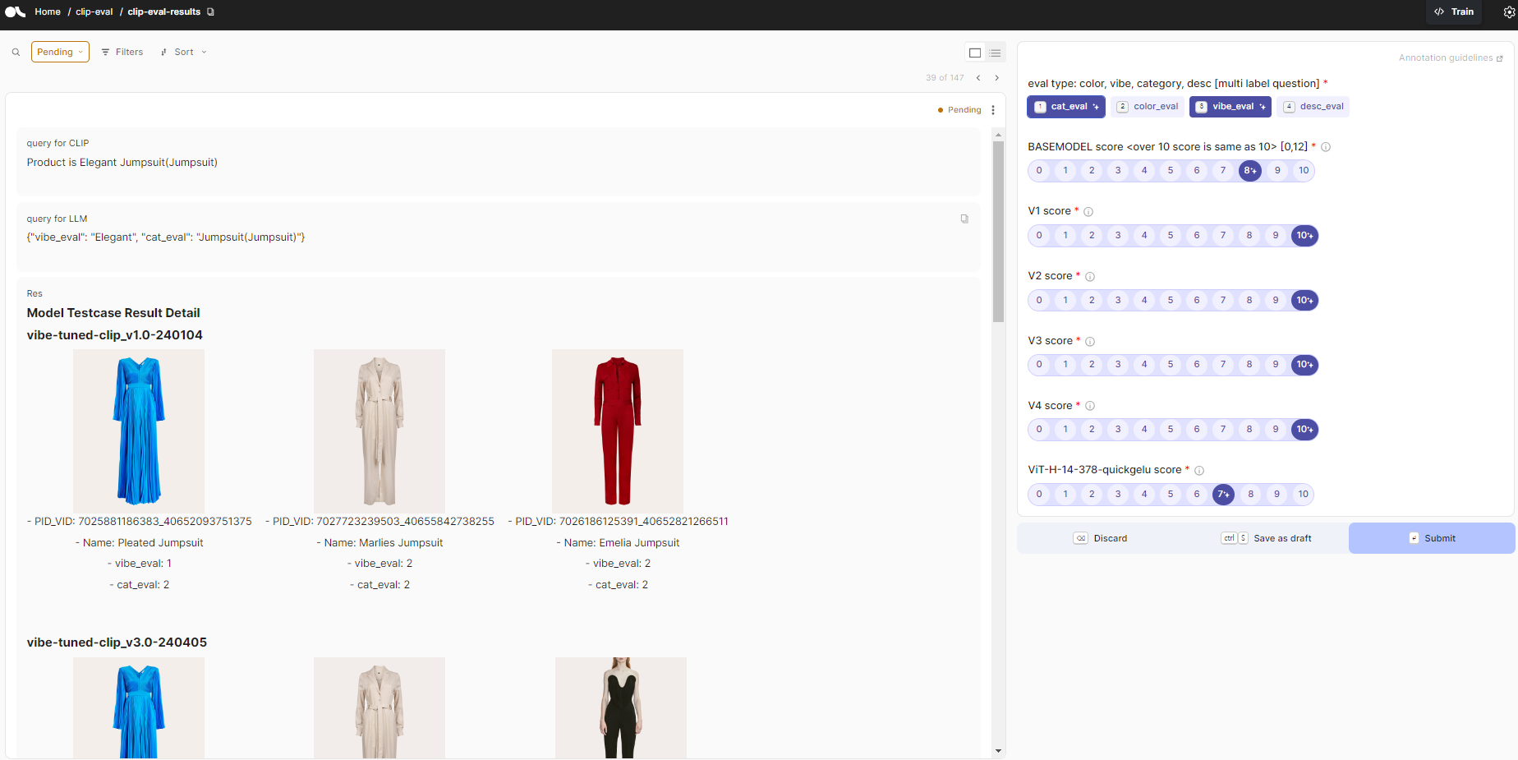This screenshot has width=1518, height=760.
Task: Click the "vibe-tuned-clip_v3.0-240405" heading
Action: [x=117, y=643]
